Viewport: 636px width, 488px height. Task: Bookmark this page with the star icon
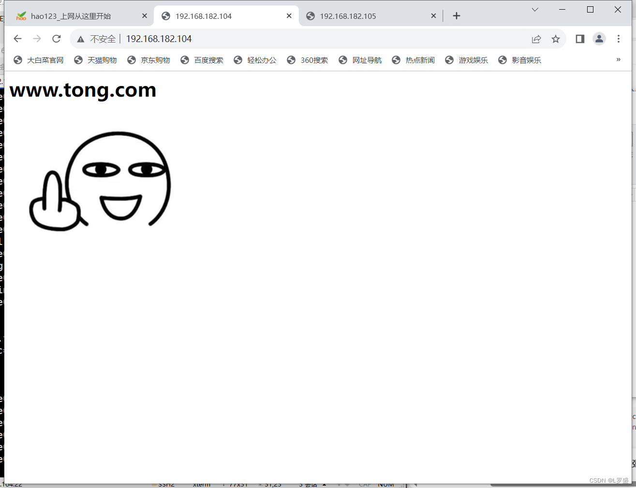[556, 39]
